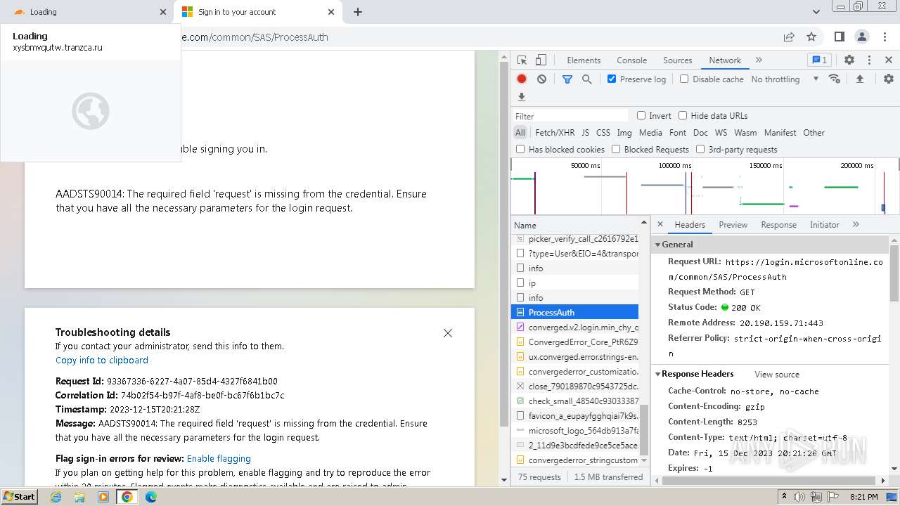This screenshot has height=506, width=900.
Task: Close the Sign in to your account tab
Action: point(332,12)
